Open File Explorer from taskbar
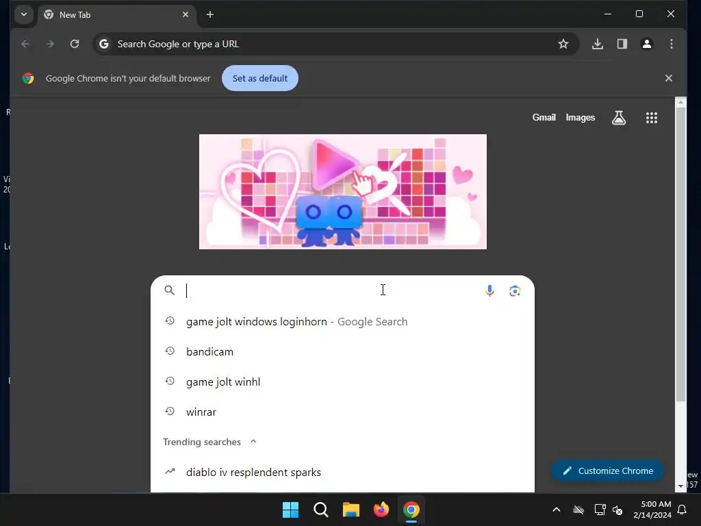The image size is (701, 526). pyautogui.click(x=351, y=510)
